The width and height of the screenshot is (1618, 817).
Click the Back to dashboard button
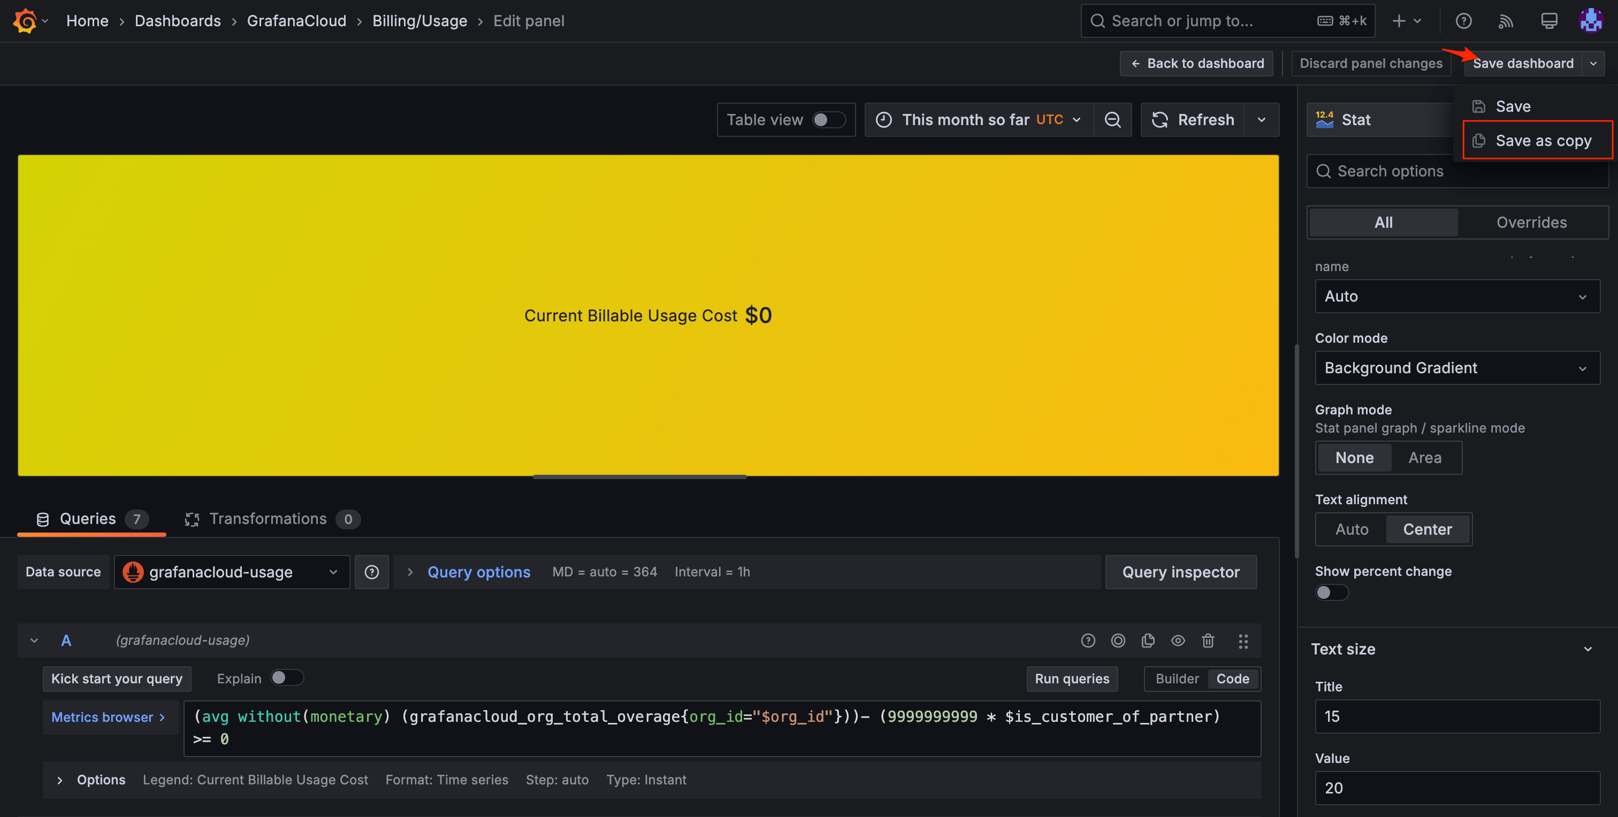point(1196,63)
